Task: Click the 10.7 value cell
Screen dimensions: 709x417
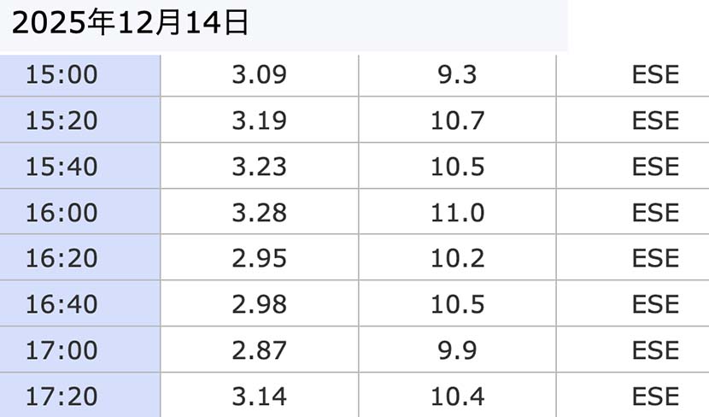Action: pyautogui.click(x=457, y=120)
